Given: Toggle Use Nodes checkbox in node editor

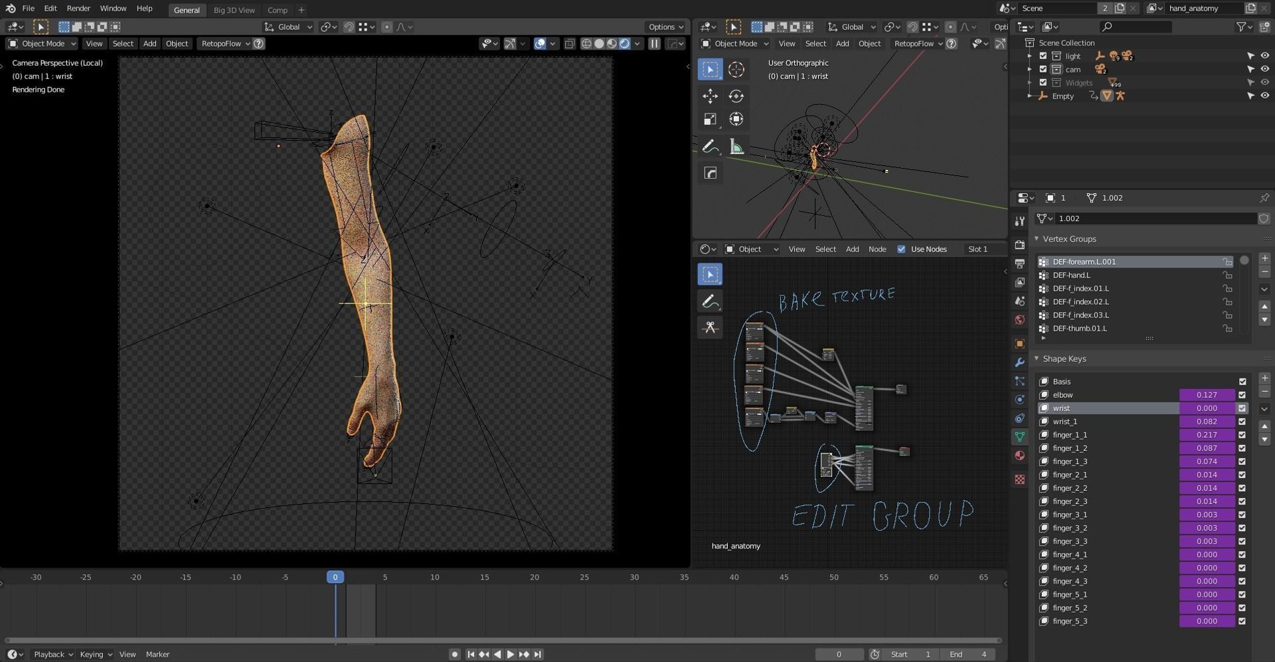Looking at the screenshot, I should 901,249.
